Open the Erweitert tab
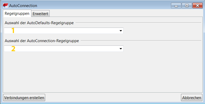 [x=40, y=14]
